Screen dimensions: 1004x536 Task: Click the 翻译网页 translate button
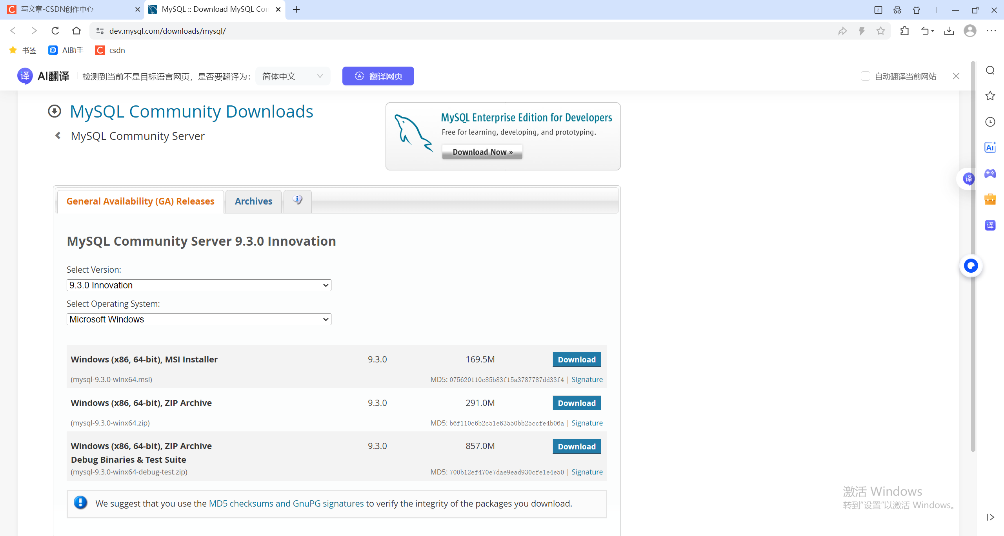(x=378, y=76)
